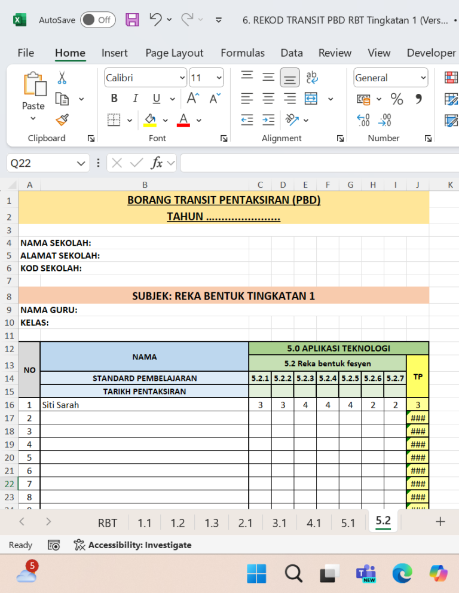Add a new sheet with plus button

[440, 522]
